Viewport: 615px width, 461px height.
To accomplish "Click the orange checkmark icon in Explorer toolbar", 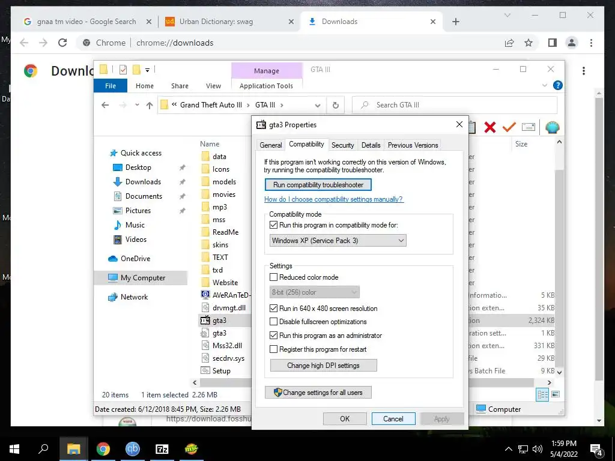I will [x=509, y=127].
